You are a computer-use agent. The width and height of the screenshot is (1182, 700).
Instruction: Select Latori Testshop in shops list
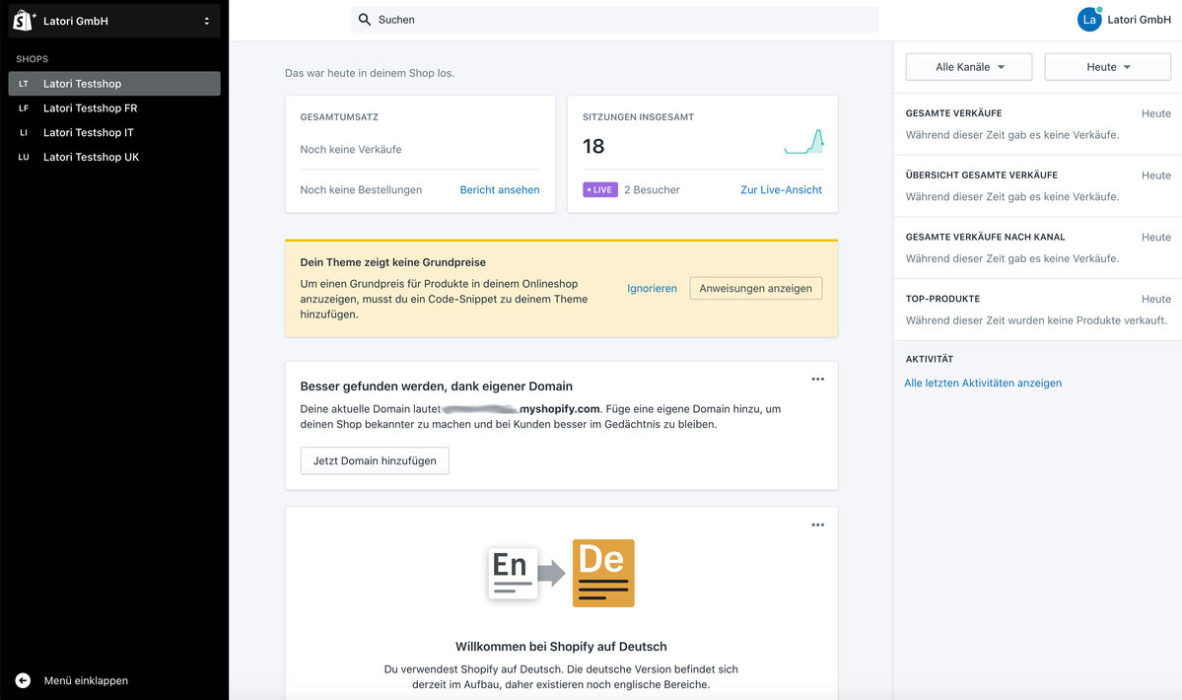click(x=114, y=84)
